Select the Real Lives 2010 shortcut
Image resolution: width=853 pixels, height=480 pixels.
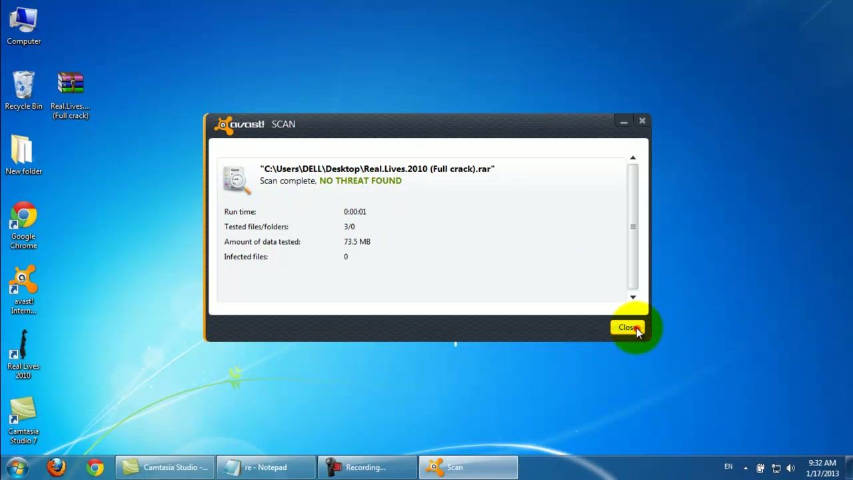23,355
